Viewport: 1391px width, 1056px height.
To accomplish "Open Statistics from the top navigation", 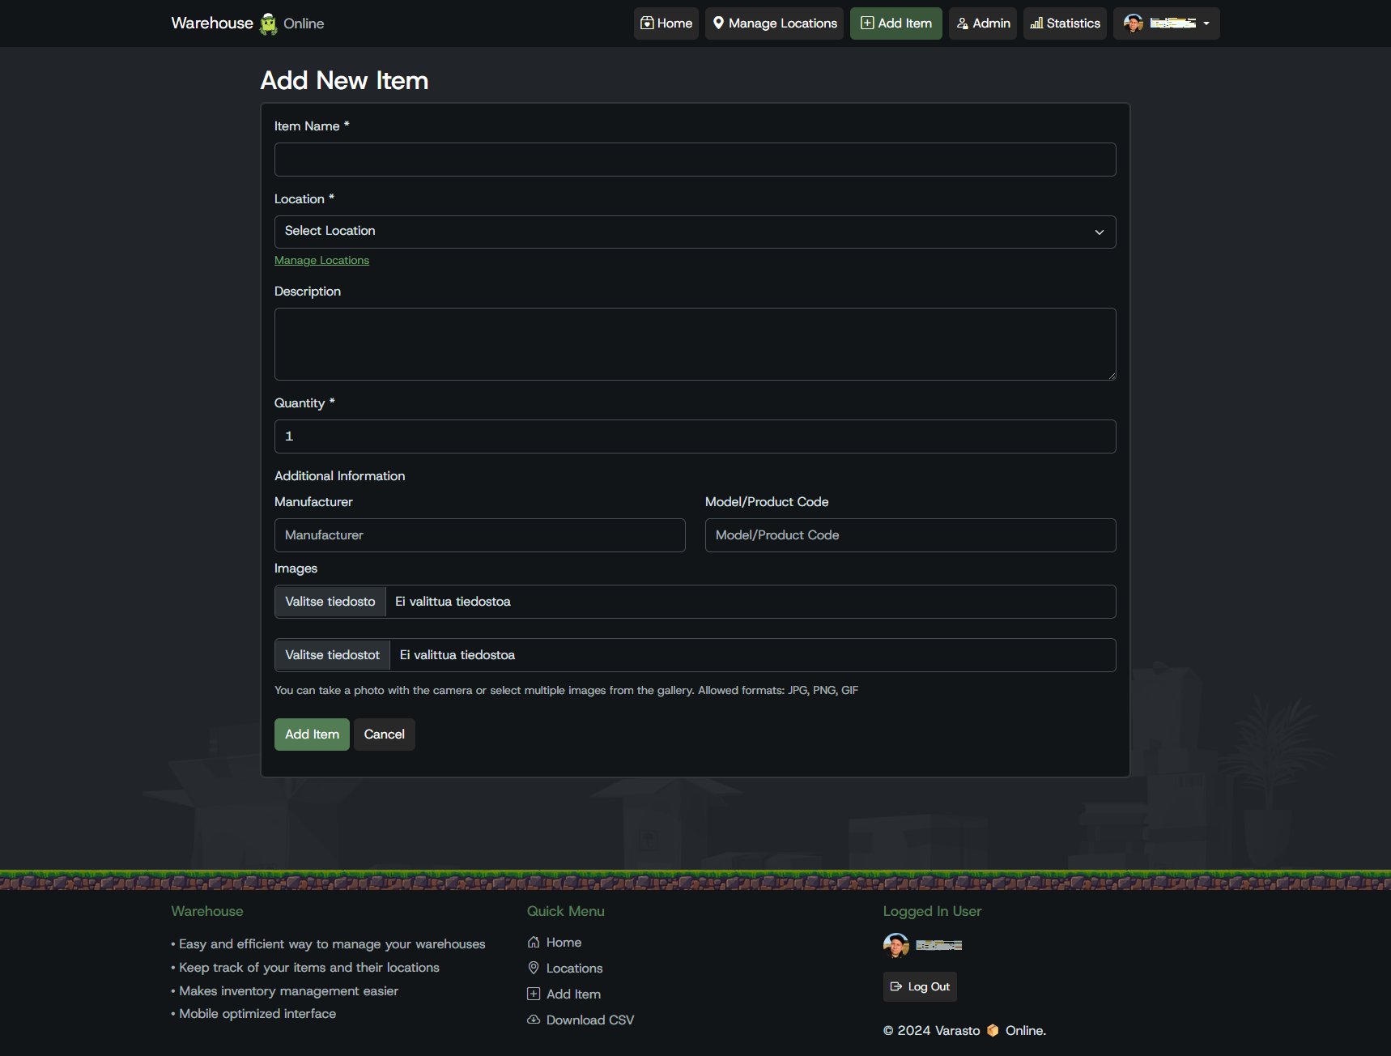I will click(1065, 23).
